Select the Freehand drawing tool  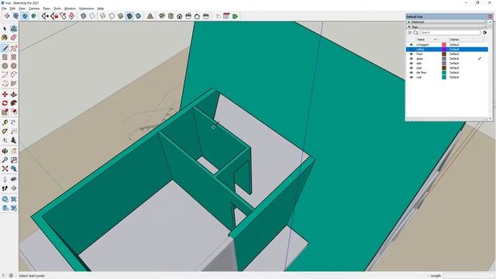pos(14,48)
